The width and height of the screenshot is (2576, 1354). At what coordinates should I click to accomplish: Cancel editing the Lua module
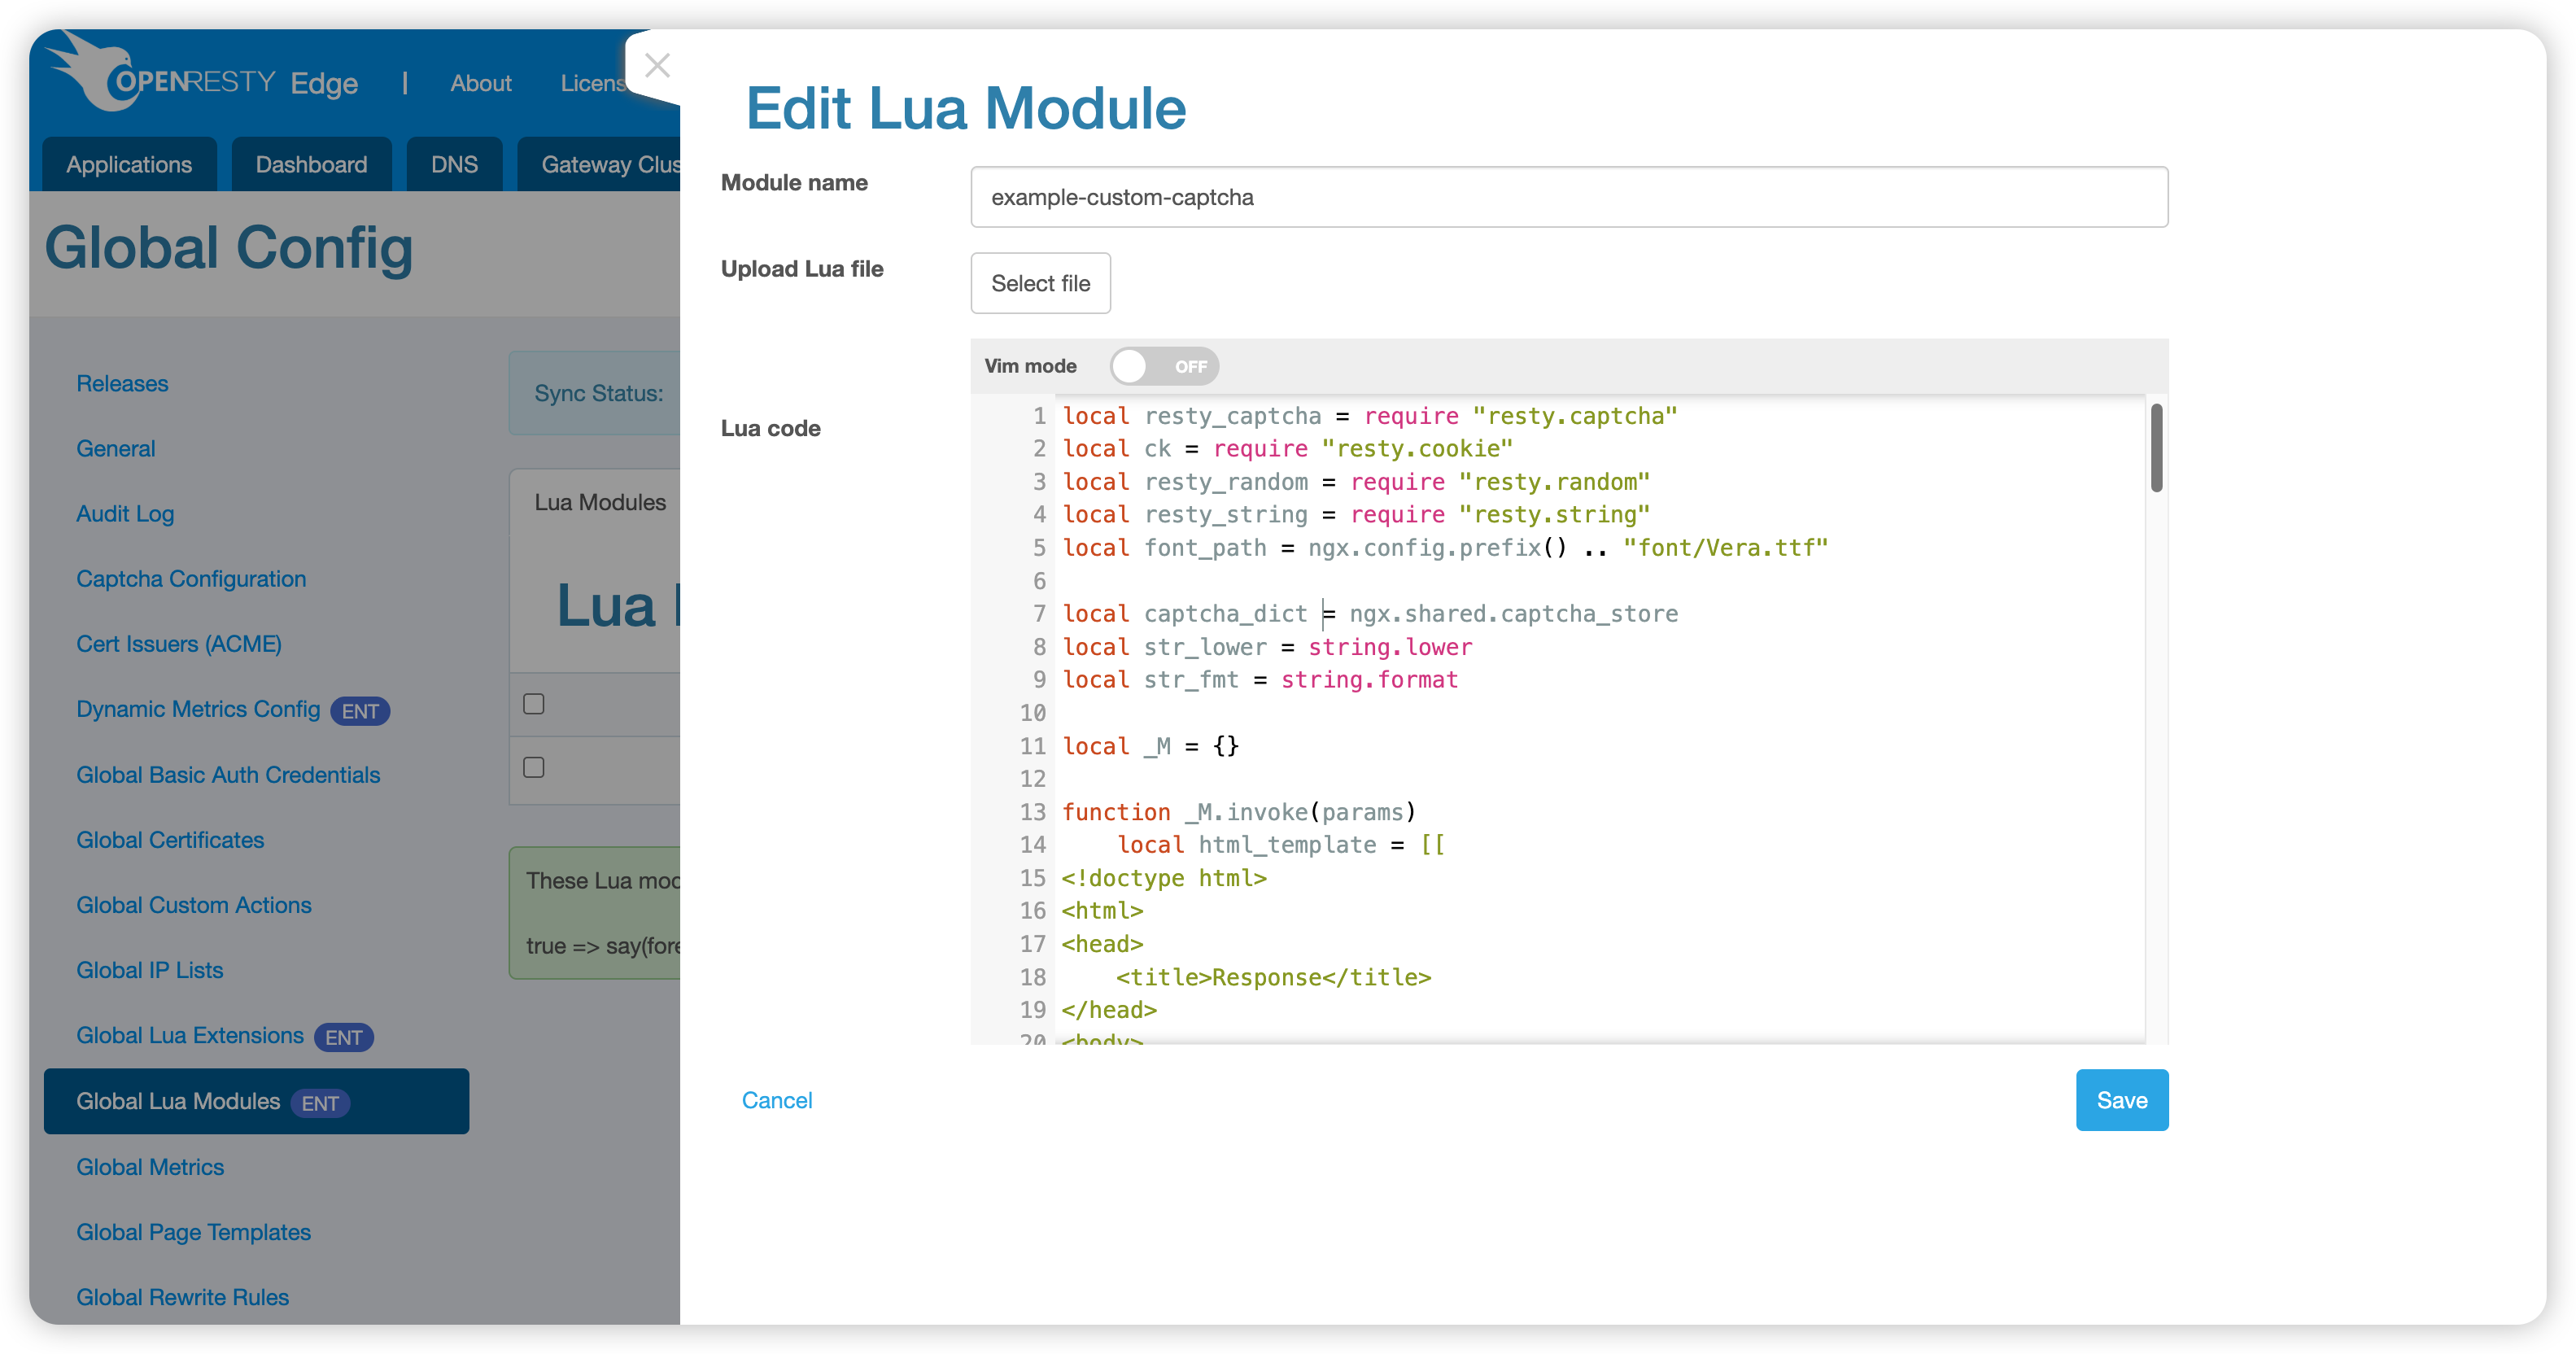(776, 1100)
